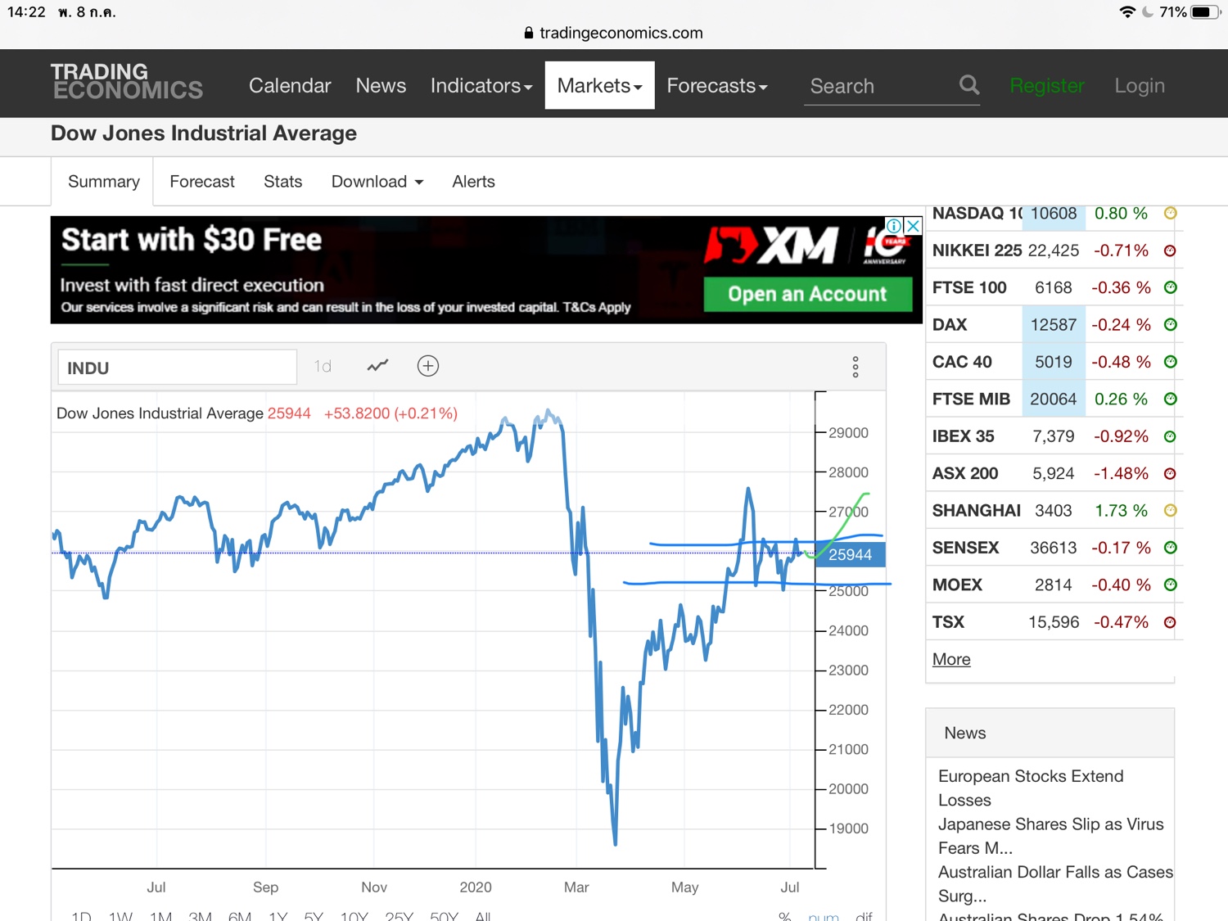Open the NASDAQ index link
This screenshot has width=1228, height=921.
pos(977,213)
